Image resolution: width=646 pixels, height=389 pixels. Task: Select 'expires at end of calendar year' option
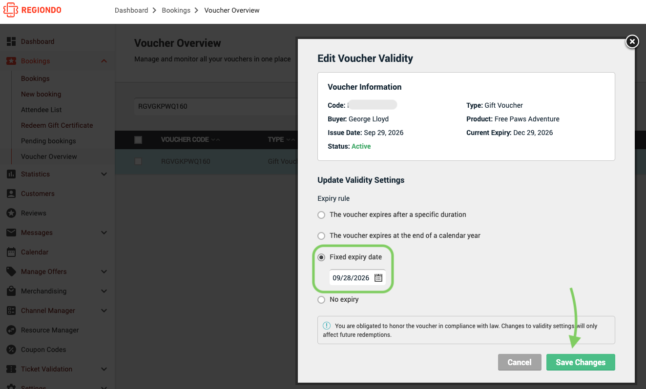click(321, 236)
